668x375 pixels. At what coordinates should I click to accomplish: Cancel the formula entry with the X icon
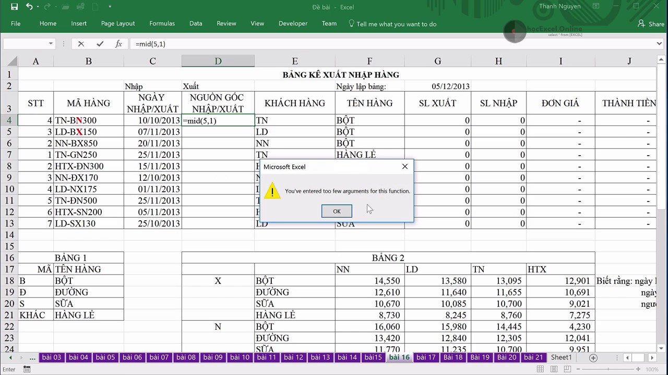81,44
